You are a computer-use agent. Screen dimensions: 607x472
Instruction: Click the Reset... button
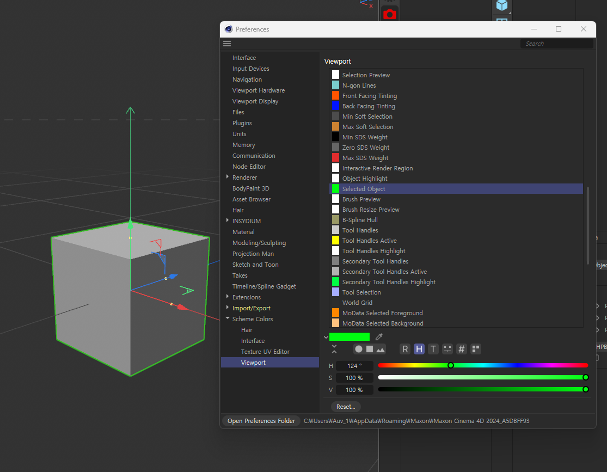tap(346, 407)
